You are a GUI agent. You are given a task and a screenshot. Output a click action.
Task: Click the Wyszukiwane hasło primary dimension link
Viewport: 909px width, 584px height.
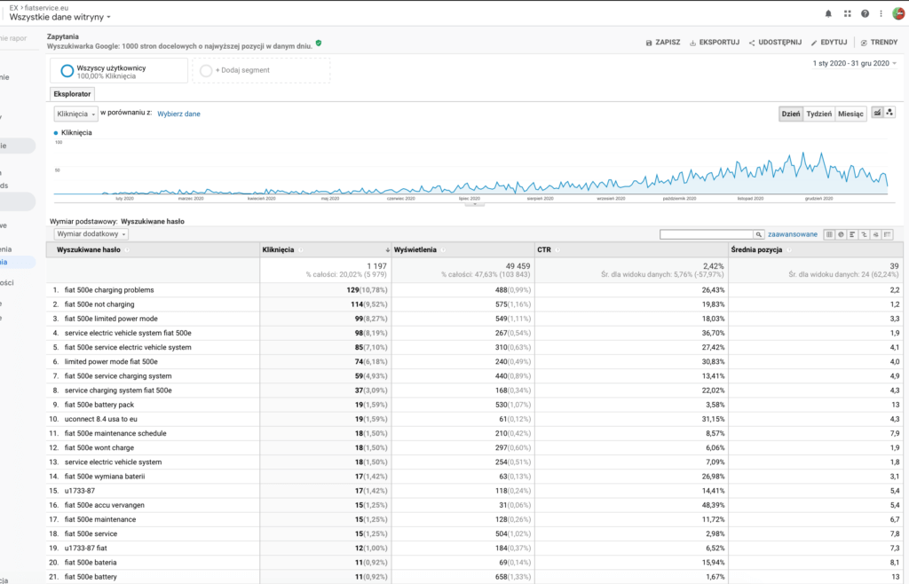click(x=153, y=221)
